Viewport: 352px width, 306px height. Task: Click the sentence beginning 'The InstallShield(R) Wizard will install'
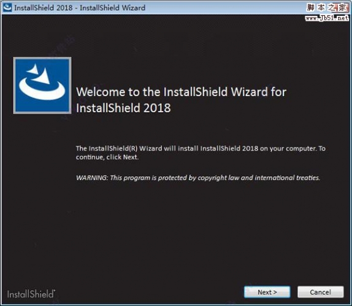pyautogui.click(x=201, y=149)
